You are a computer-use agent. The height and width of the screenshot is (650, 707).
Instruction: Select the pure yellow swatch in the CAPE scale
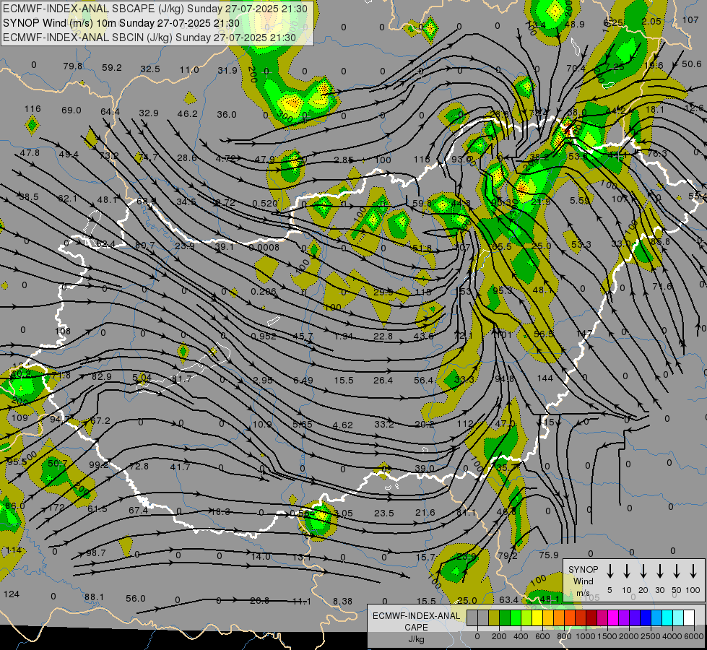pyautogui.click(x=537, y=618)
